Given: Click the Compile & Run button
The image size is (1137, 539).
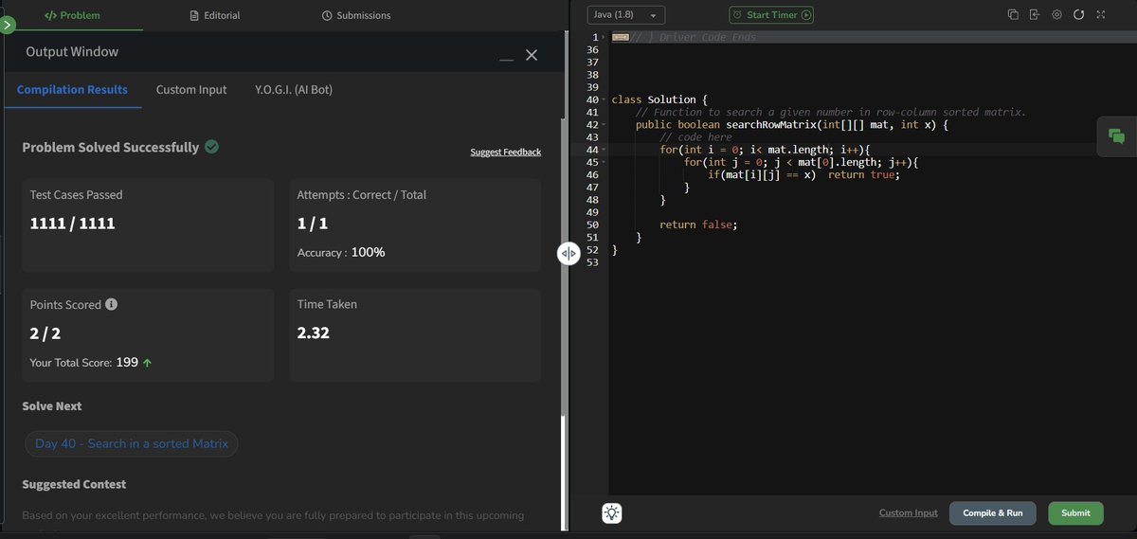Looking at the screenshot, I should click(993, 512).
